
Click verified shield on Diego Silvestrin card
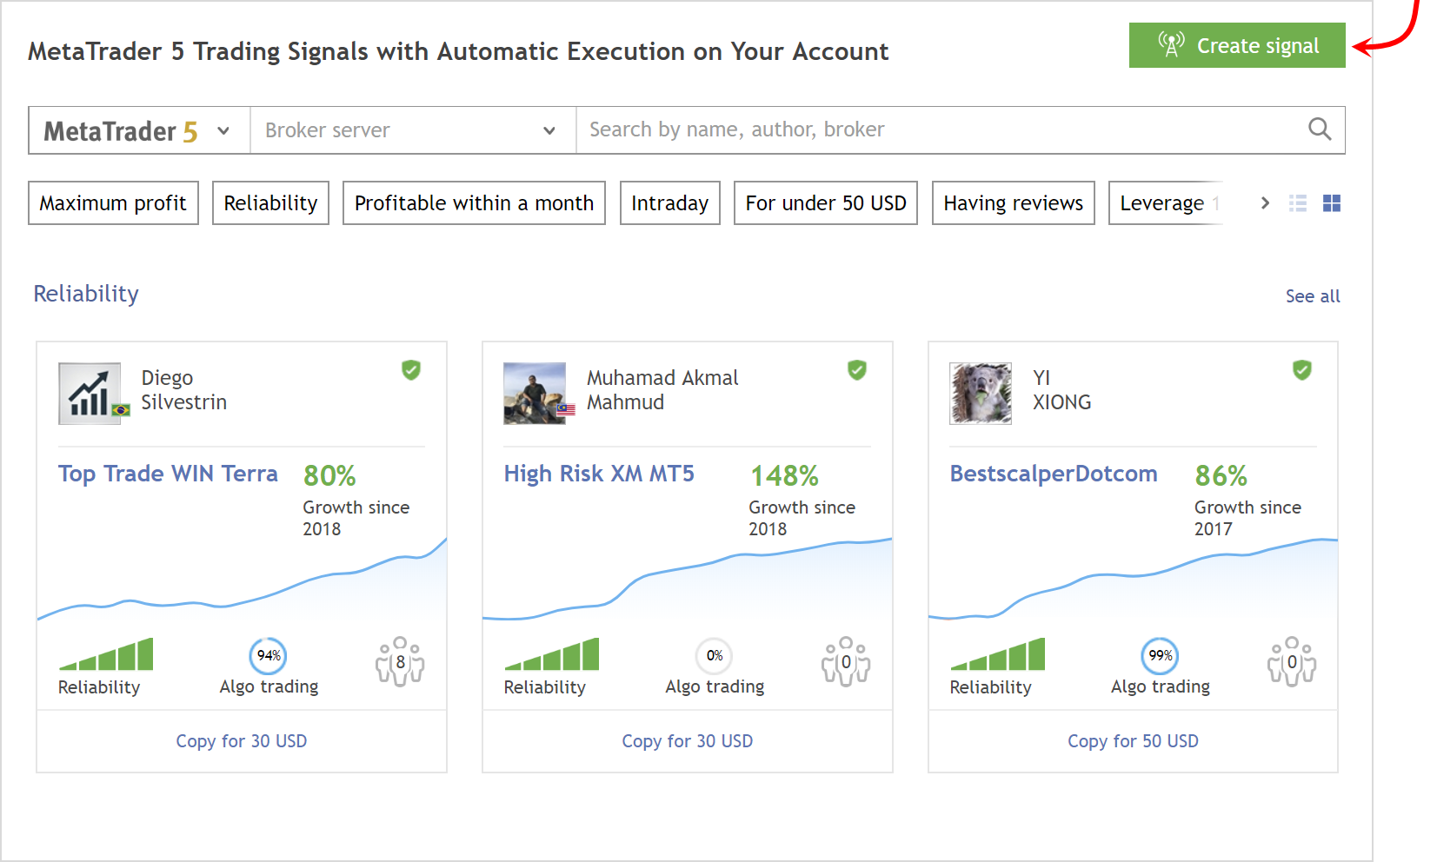[411, 370]
